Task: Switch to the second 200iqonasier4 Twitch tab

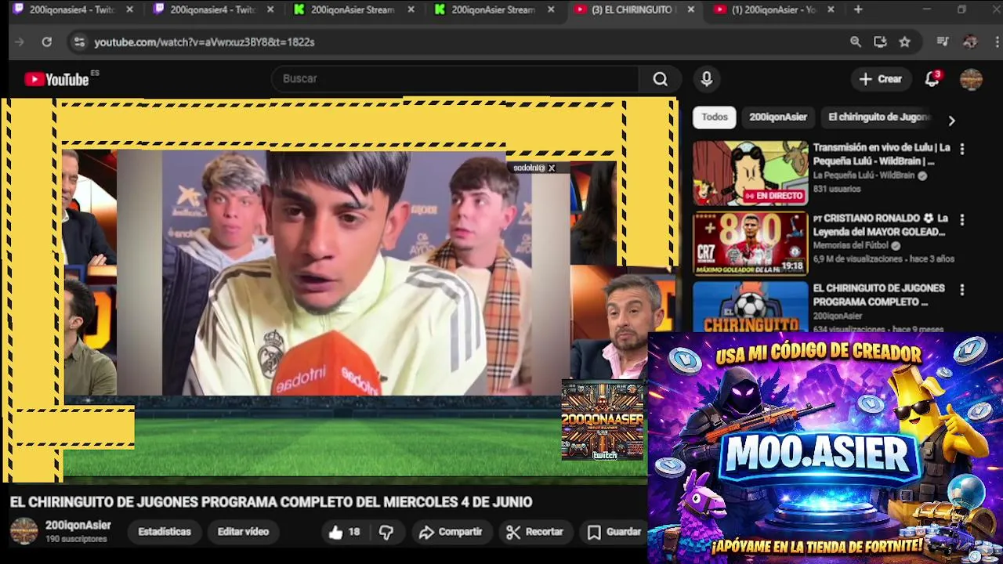Action: click(x=212, y=9)
